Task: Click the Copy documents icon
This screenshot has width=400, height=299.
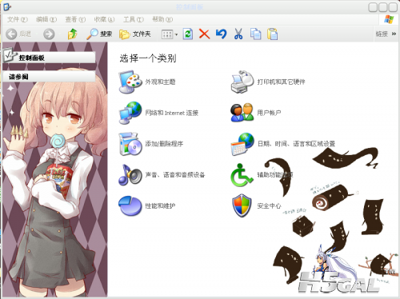Action: [255, 34]
